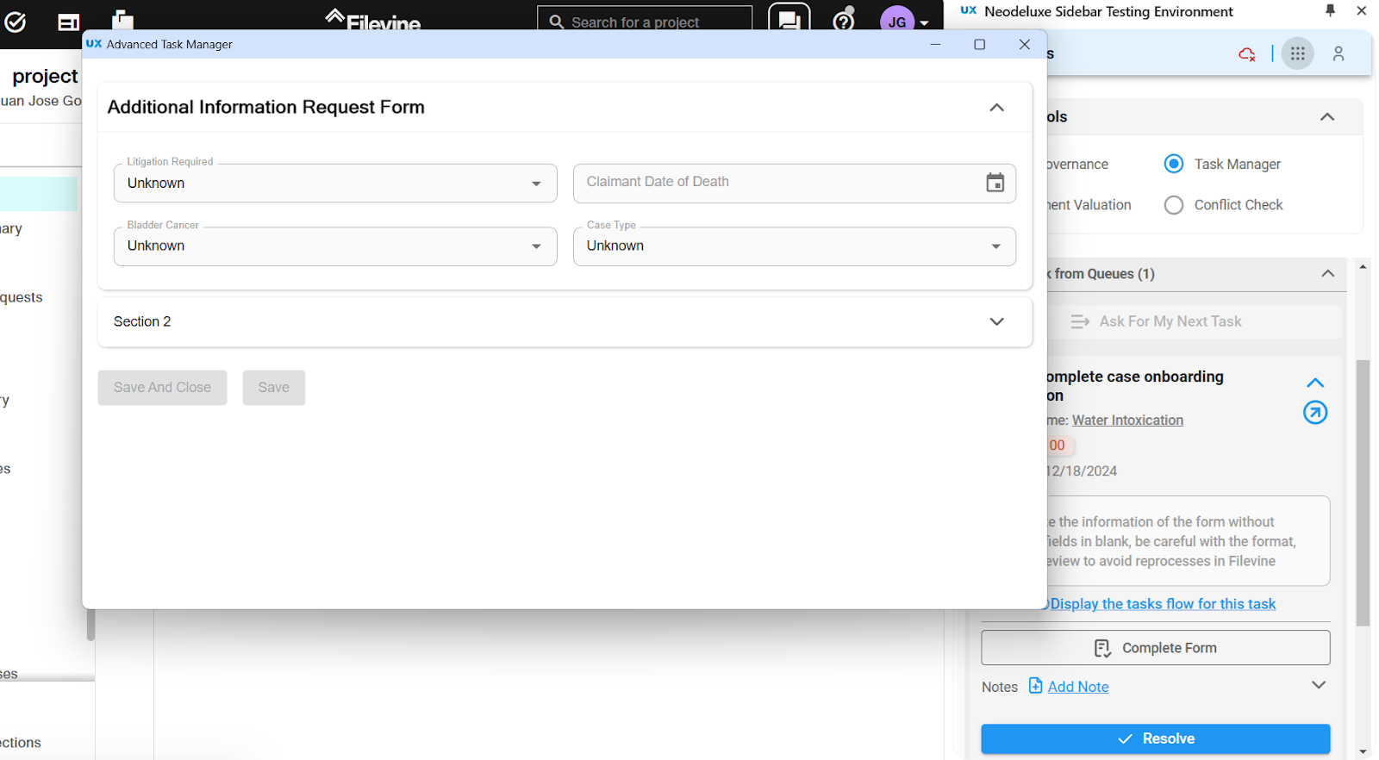Collapse the Additional Information Request Form section
The image size is (1379, 760).
[996, 108]
